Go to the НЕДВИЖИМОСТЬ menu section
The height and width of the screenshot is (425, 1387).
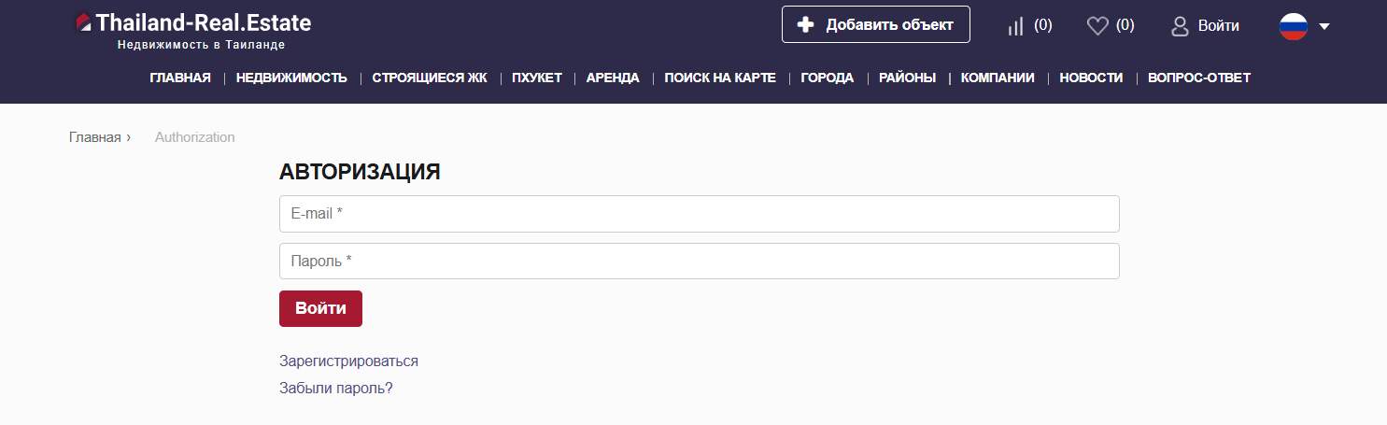(x=291, y=78)
